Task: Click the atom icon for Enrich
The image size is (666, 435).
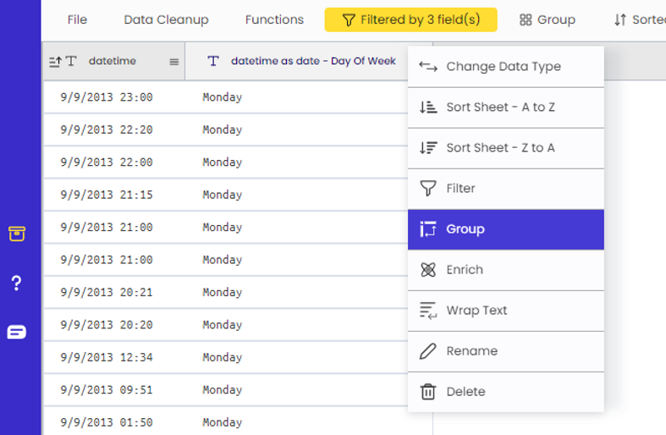Action: (428, 270)
